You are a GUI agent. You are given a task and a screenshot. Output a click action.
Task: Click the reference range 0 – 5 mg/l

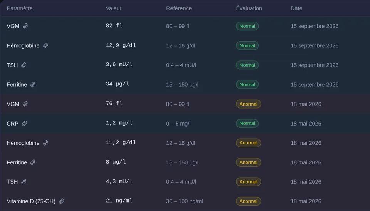click(x=178, y=124)
